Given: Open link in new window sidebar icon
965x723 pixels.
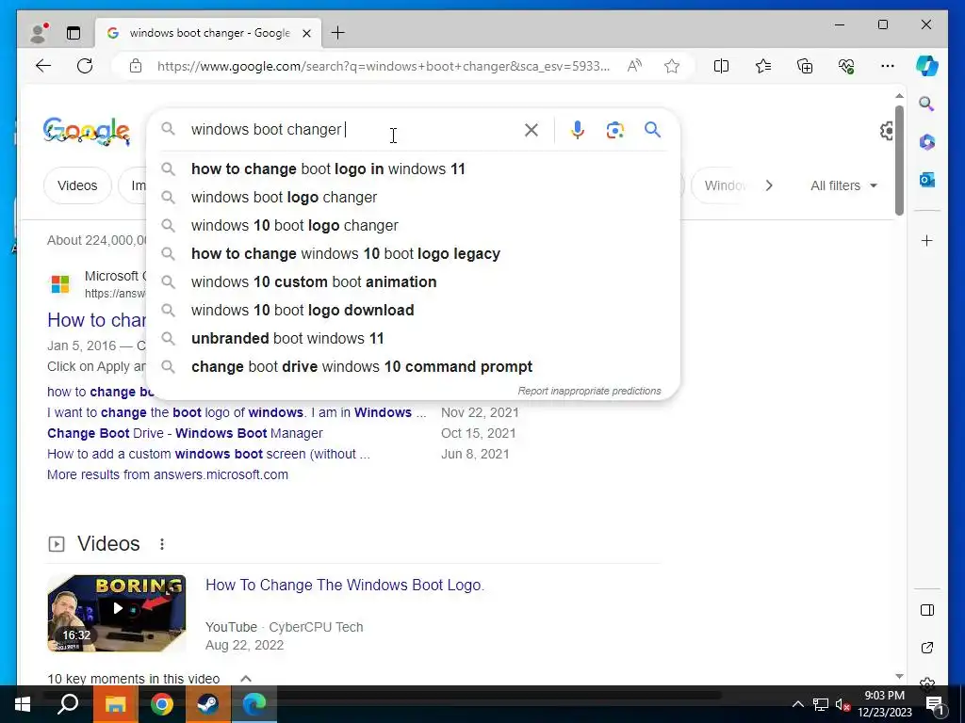Looking at the screenshot, I should 927,648.
